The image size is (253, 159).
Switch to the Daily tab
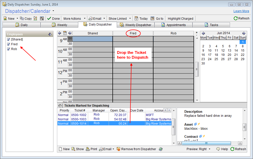click(x=22, y=25)
